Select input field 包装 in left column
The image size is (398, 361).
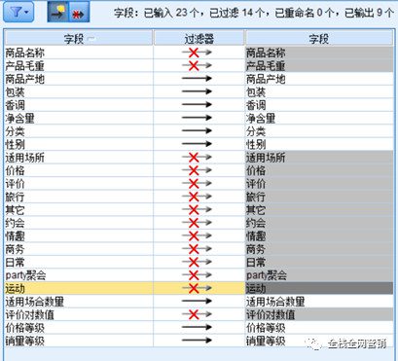78,91
